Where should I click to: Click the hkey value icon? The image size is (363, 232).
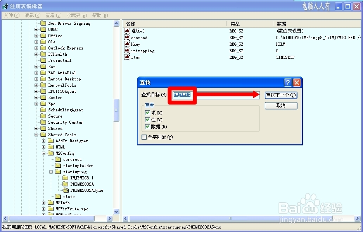128,44
